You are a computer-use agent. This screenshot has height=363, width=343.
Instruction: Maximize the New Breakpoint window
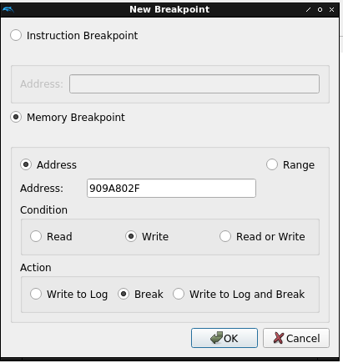tap(320, 10)
